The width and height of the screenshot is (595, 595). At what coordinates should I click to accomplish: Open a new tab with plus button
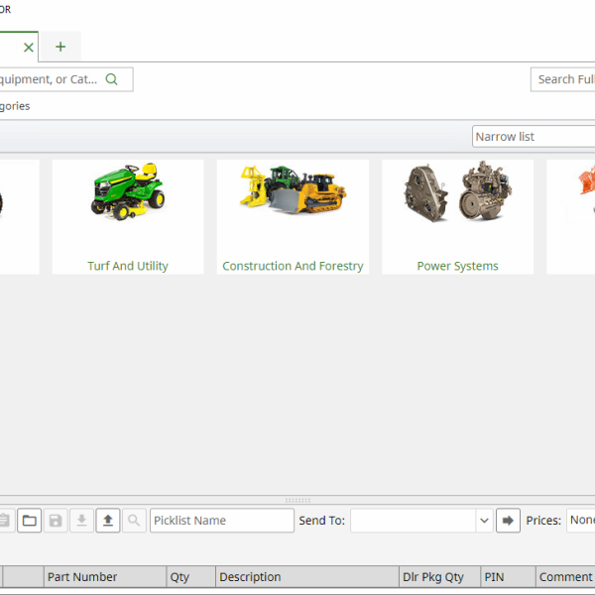(x=60, y=47)
